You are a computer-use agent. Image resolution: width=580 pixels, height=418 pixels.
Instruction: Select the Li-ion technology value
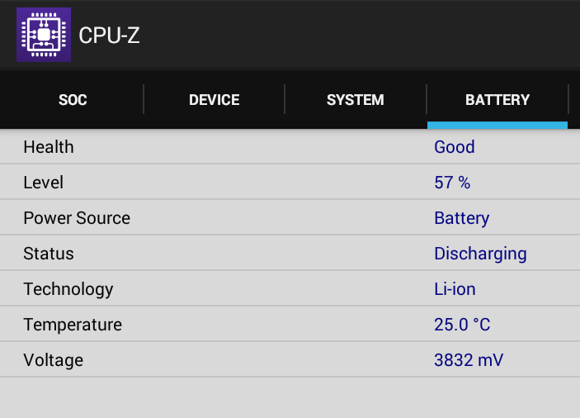[x=455, y=289]
